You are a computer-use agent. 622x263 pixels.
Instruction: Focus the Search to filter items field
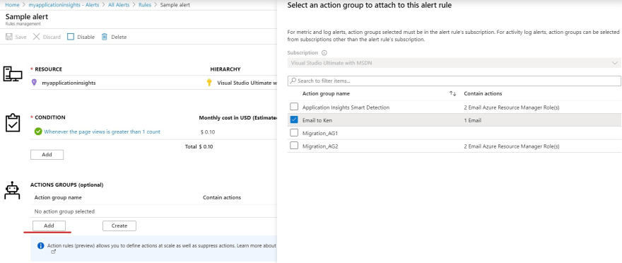[454, 81]
